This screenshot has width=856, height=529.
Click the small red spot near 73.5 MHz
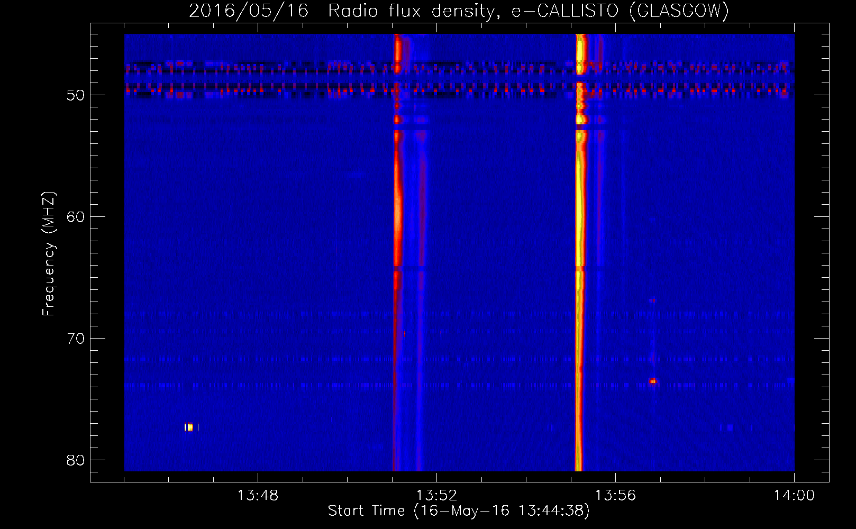[x=653, y=380]
